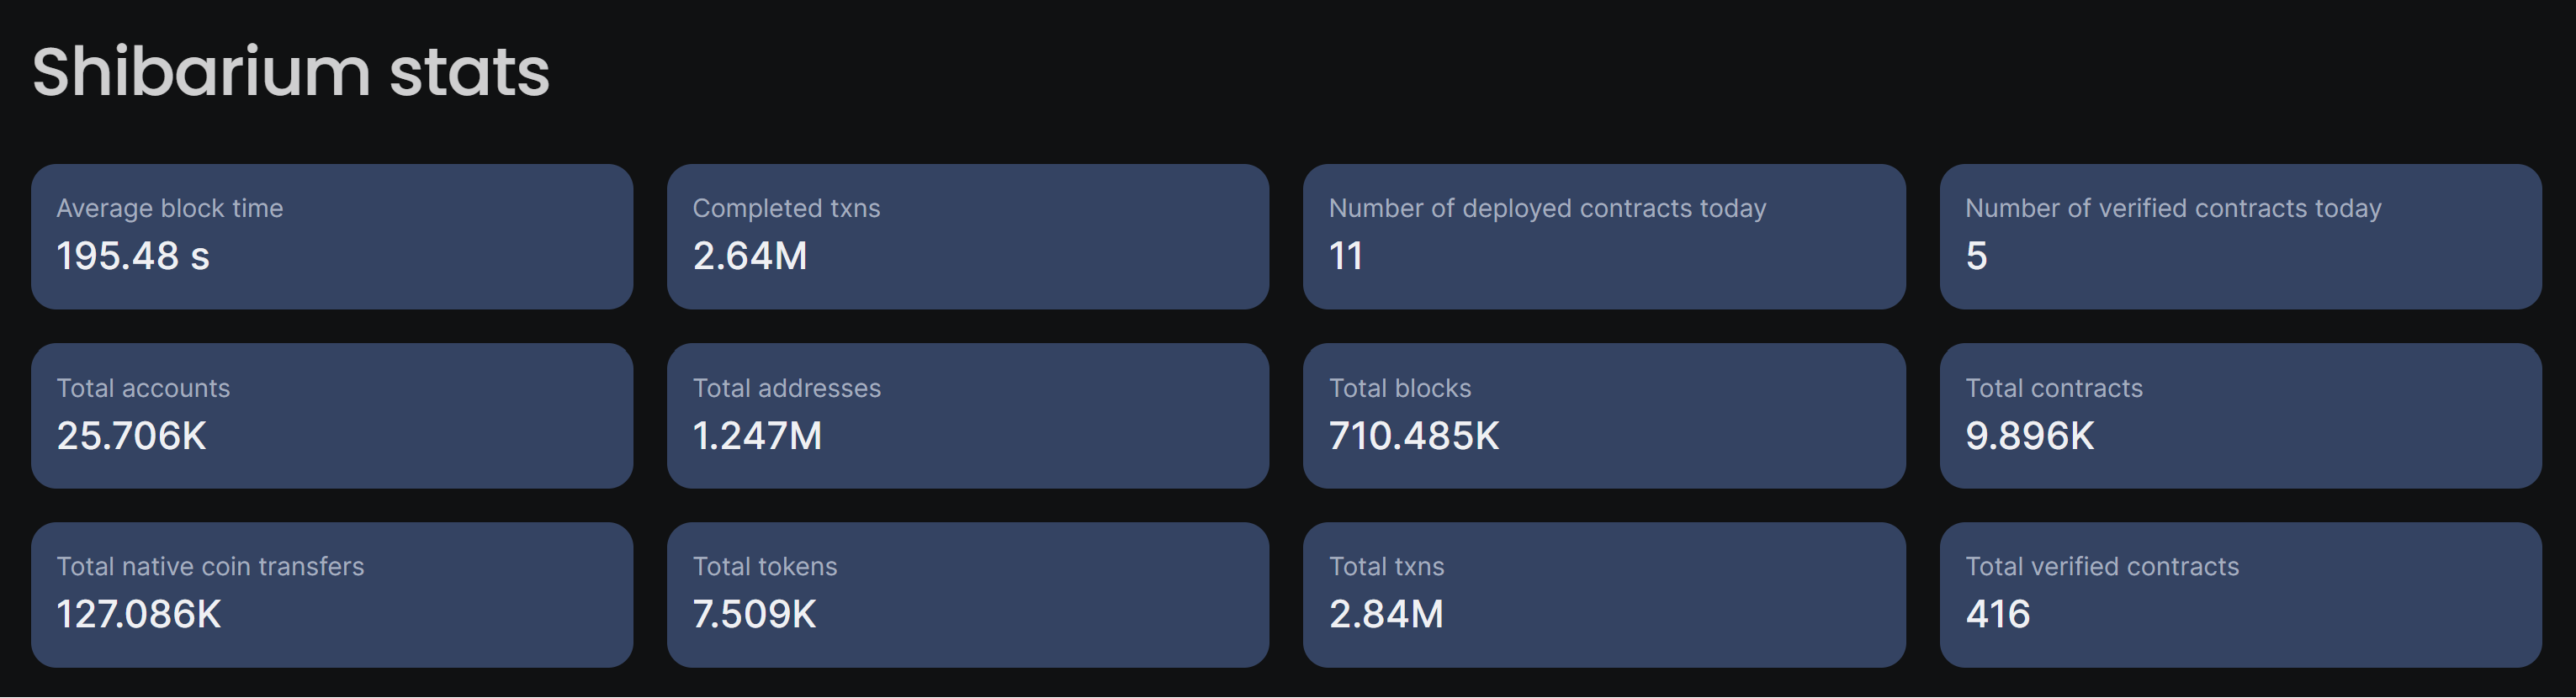Open the deployed contracts today card
The image size is (2576, 698).
pyautogui.click(x=1604, y=237)
